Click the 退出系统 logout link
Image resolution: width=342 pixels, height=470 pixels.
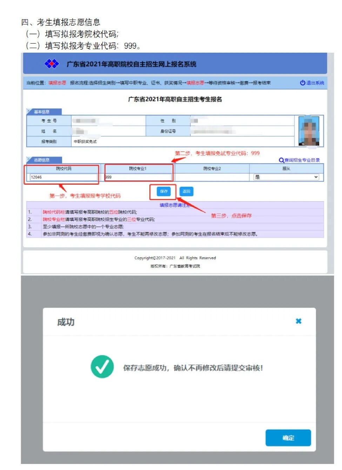315,83
